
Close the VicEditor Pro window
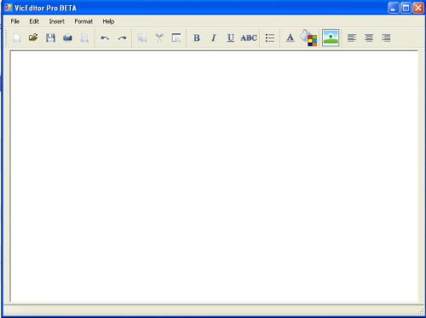click(418, 8)
